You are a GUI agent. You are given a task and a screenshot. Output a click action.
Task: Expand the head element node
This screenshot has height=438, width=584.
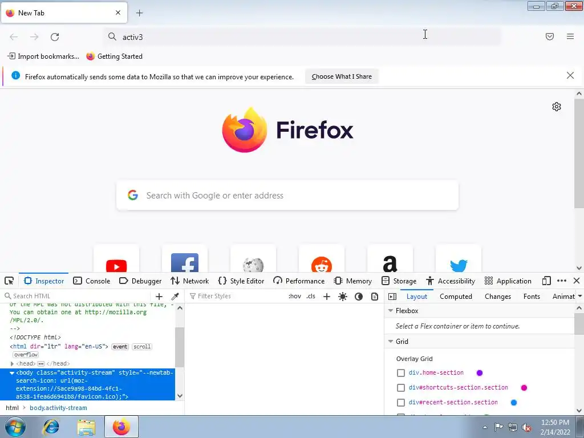point(13,363)
